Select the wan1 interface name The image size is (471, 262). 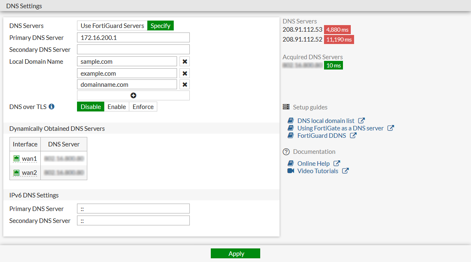(30, 159)
